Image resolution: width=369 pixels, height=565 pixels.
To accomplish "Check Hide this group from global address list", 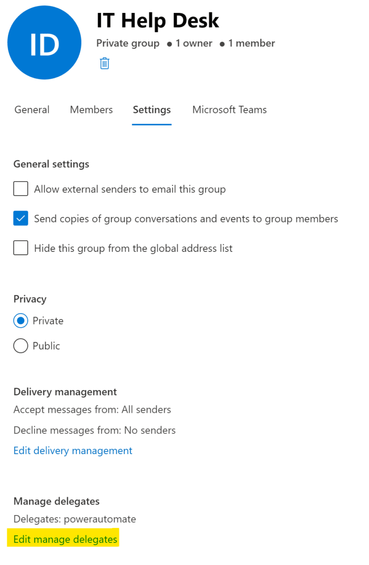I will (21, 248).
